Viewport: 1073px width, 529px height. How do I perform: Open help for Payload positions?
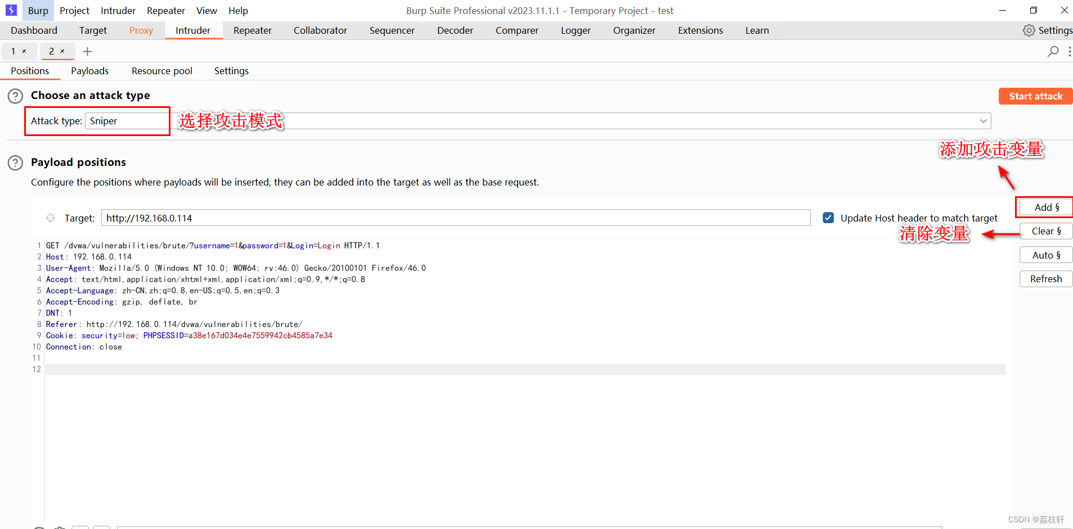pyautogui.click(x=15, y=163)
